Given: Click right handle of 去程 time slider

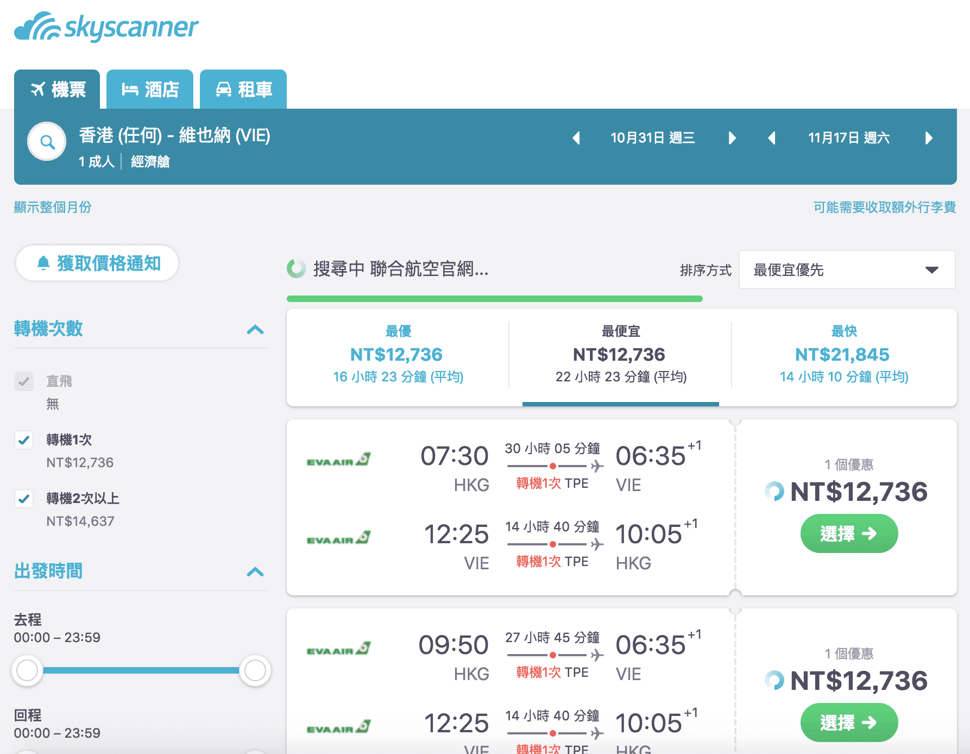Looking at the screenshot, I should pyautogui.click(x=255, y=670).
